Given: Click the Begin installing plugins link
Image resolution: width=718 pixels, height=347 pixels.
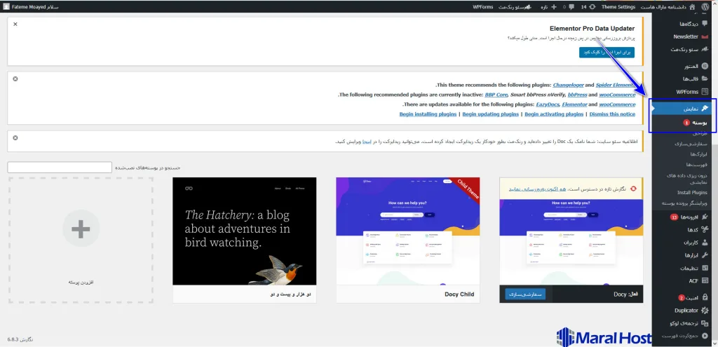Looking at the screenshot, I should pyautogui.click(x=428, y=114).
